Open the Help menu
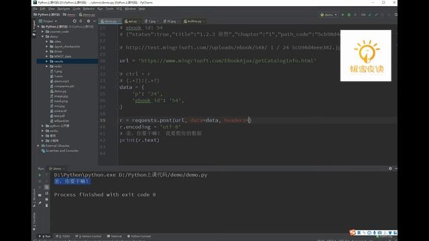This screenshot has height=241, width=429. pos(141,9)
